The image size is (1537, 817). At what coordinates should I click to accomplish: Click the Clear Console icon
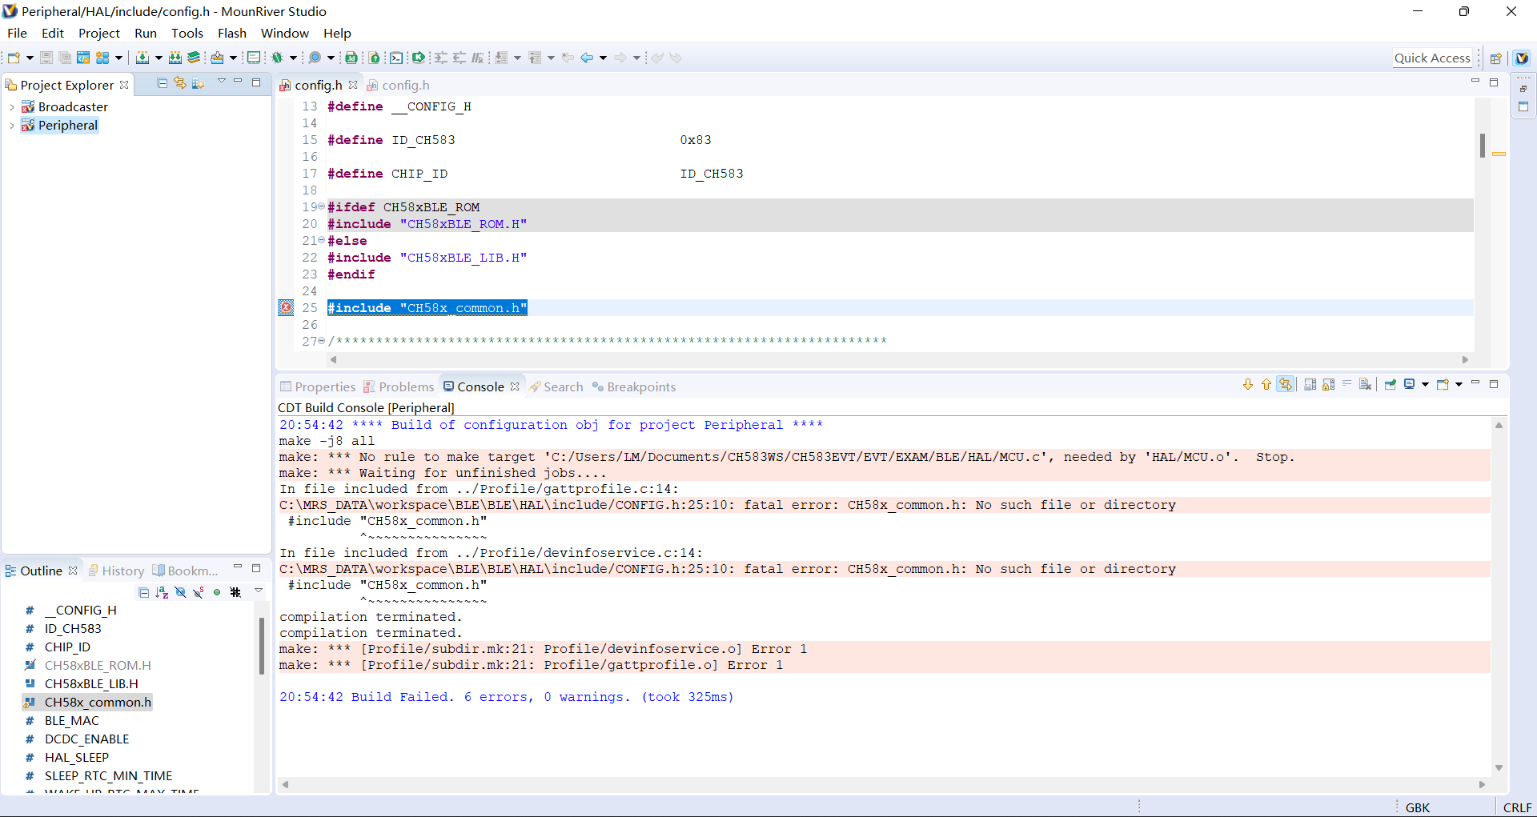click(x=1366, y=385)
